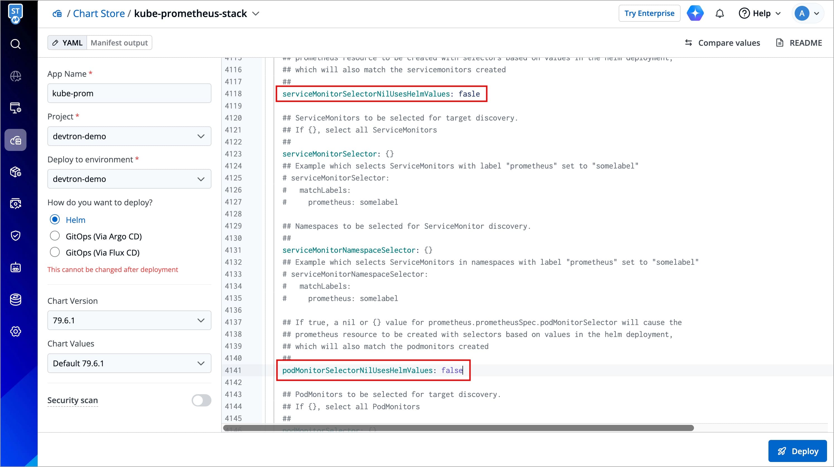Toggle the Security scan switch
Viewport: 834px width, 467px height.
pos(201,400)
